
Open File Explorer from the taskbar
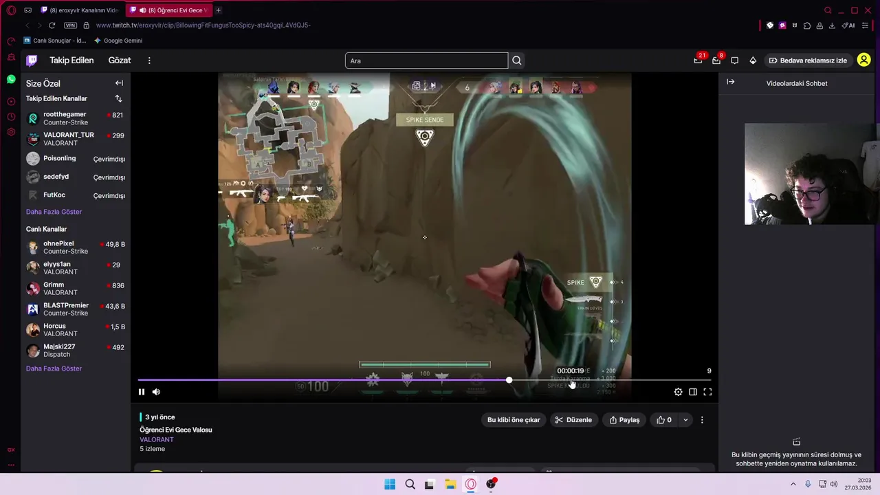(450, 484)
